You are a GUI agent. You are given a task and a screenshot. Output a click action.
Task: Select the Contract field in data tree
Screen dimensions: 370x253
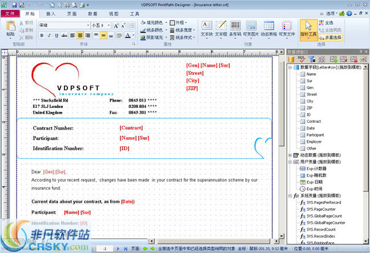pyautogui.click(x=313, y=122)
